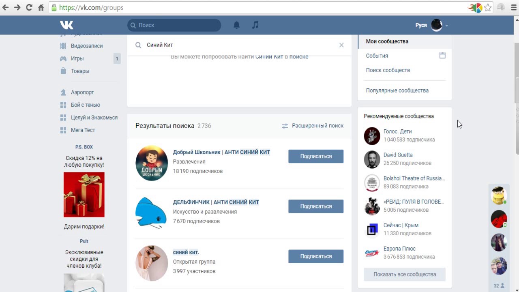The image size is (519, 292).
Task: Click the colorful extension icon in address bar
Action: [476, 7]
